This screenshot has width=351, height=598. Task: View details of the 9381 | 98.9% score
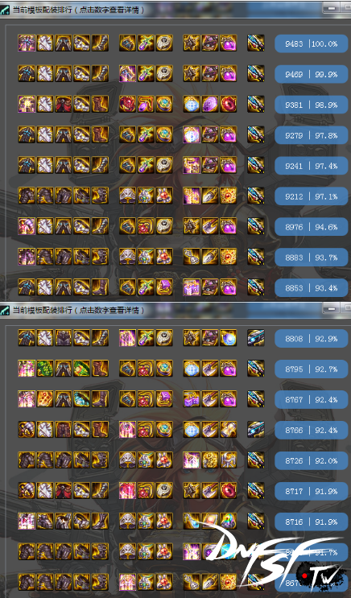coord(312,105)
